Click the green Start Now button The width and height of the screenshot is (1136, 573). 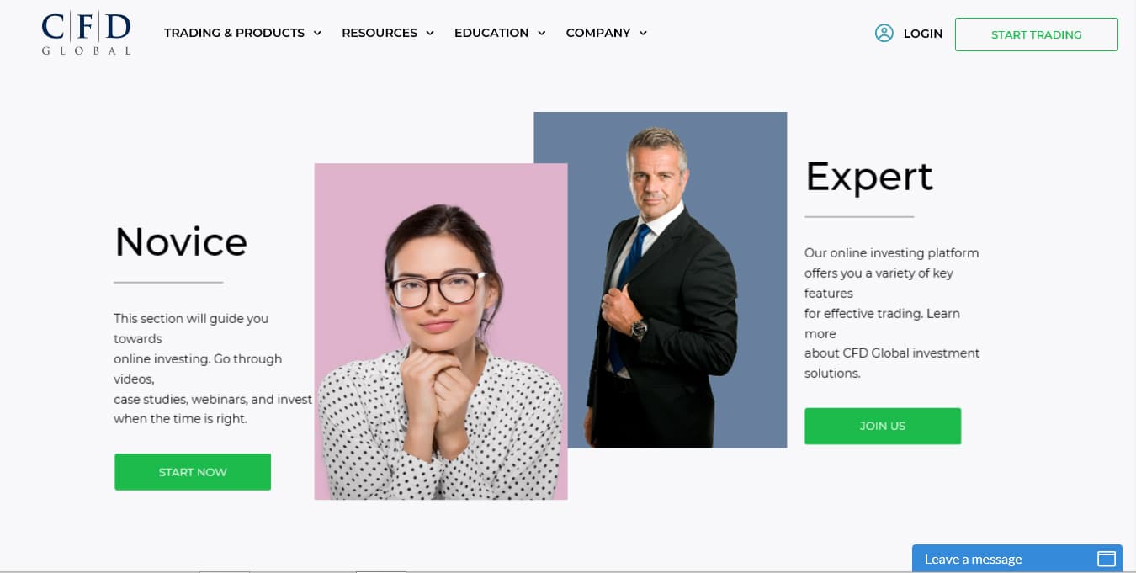pyautogui.click(x=193, y=472)
